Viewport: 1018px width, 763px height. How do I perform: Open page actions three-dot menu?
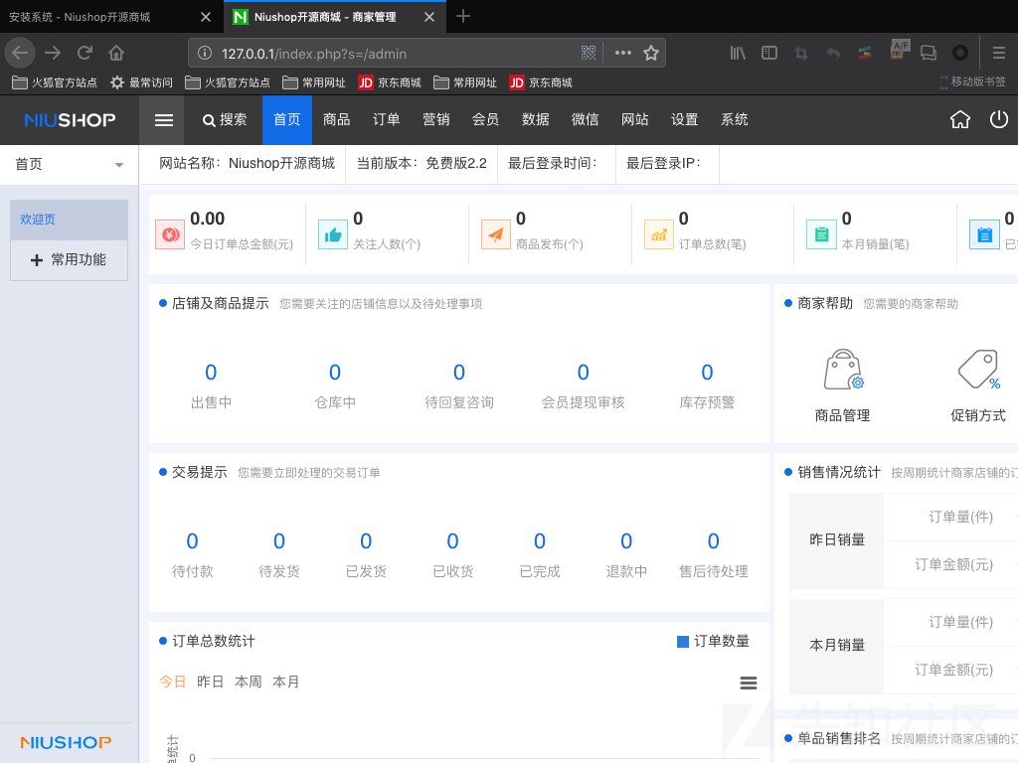(622, 53)
